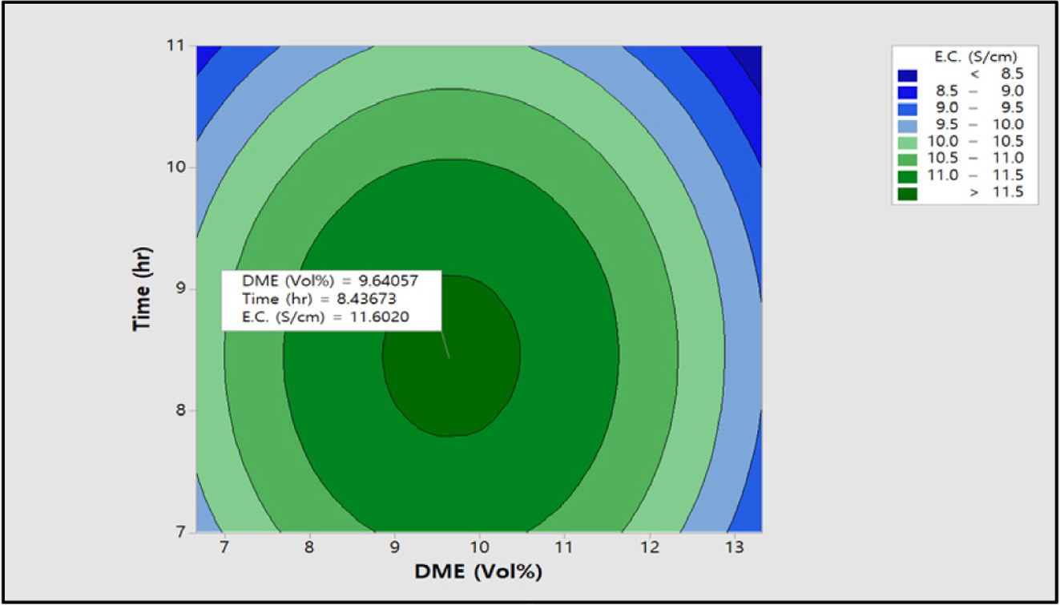
Task: Select the 10.0 – 10.5 legend swatch
Action: pos(909,142)
